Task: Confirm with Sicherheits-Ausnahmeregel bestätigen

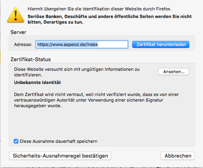Action: (x=60, y=156)
